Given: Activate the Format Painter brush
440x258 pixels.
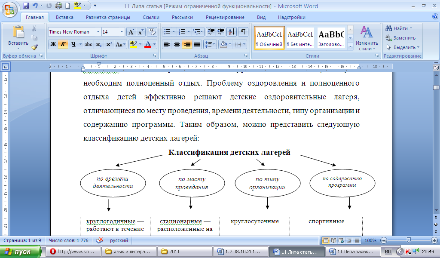Looking at the screenshot, I should 34,47.
